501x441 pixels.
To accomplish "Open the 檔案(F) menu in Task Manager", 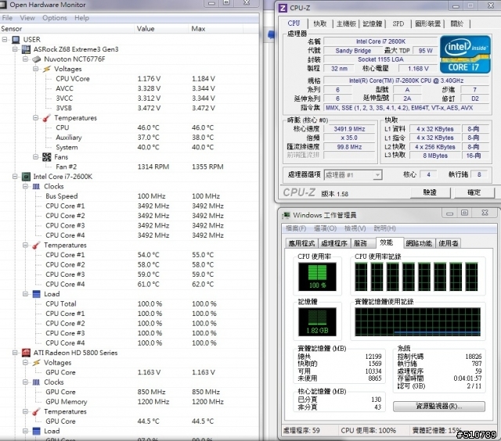I will [296, 228].
